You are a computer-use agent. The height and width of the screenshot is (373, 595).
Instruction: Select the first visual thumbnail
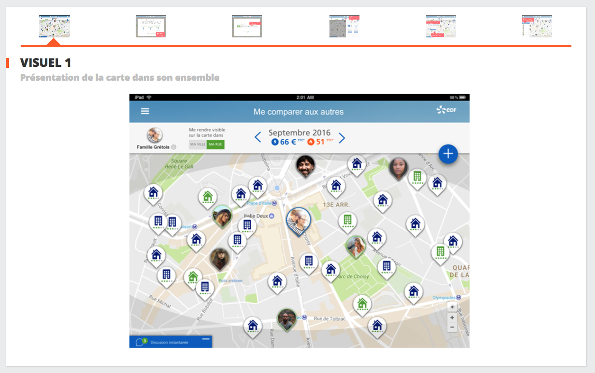click(x=55, y=26)
